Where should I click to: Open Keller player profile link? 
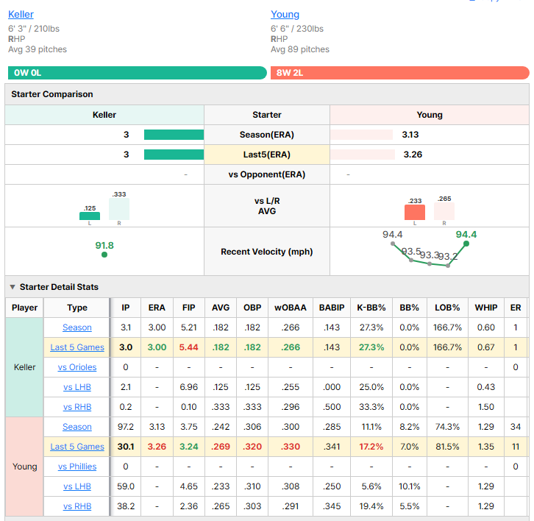21,14
